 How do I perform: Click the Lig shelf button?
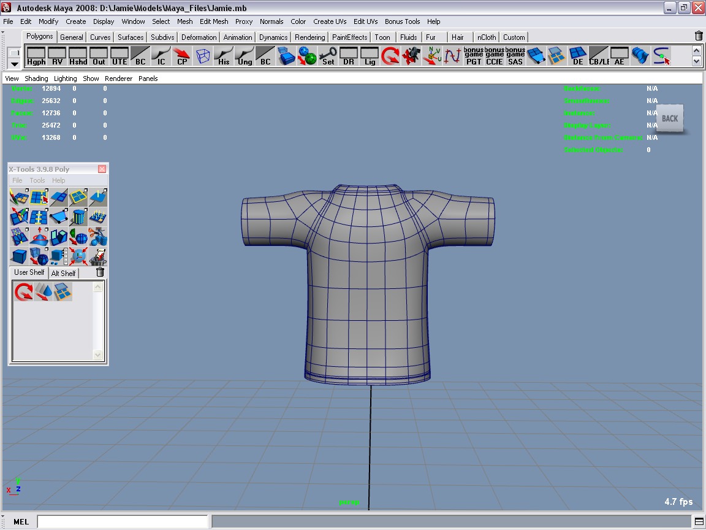[370, 56]
